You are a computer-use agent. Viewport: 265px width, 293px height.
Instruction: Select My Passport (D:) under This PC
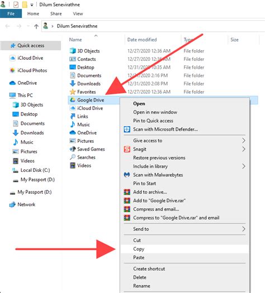tap(37, 180)
